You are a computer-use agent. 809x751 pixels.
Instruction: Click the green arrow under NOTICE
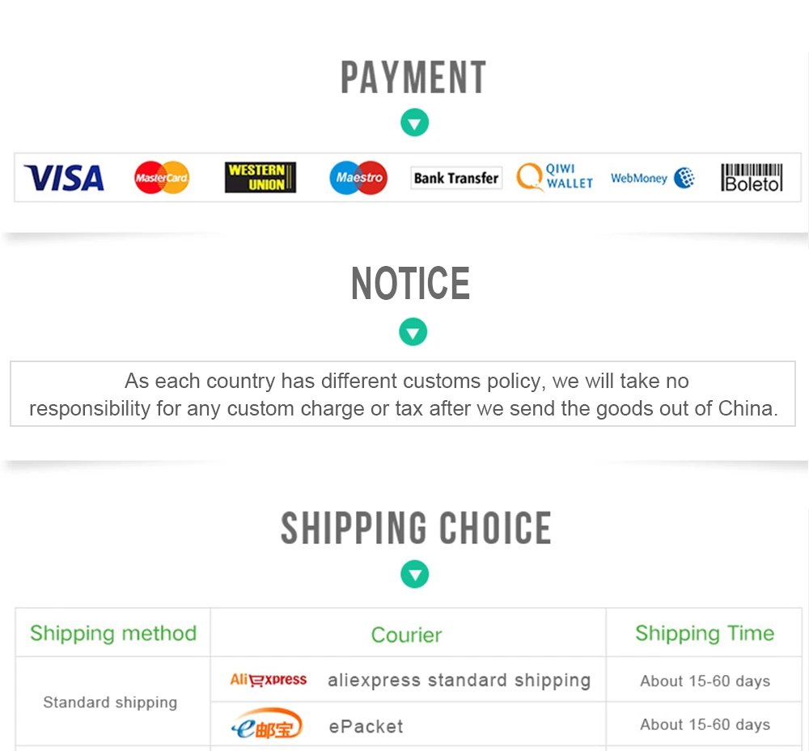click(413, 332)
